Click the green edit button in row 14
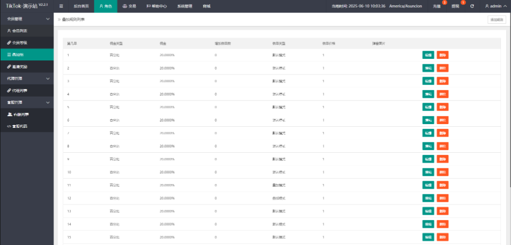Viewport: 511px width, 245px height. 428,224
